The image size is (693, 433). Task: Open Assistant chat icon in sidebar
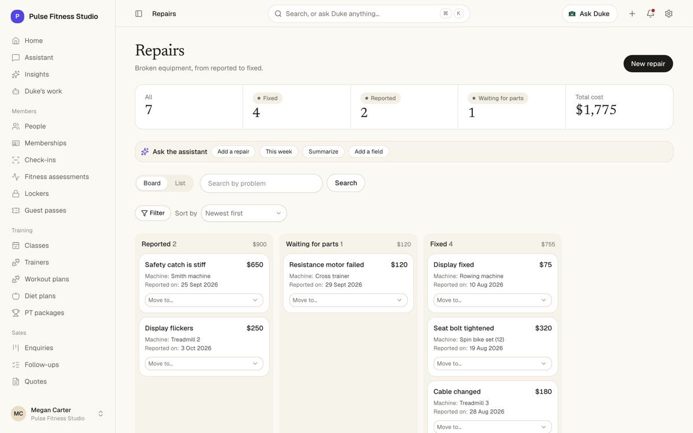(x=16, y=57)
